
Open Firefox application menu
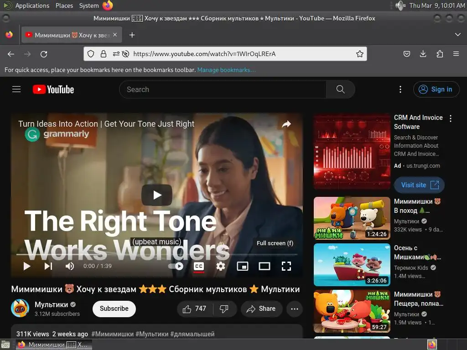(x=456, y=54)
